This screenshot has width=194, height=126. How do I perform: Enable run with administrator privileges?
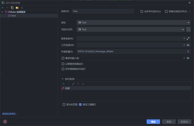[63, 64]
